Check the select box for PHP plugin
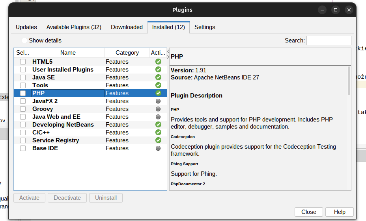The width and height of the screenshot is (366, 221). (23, 93)
